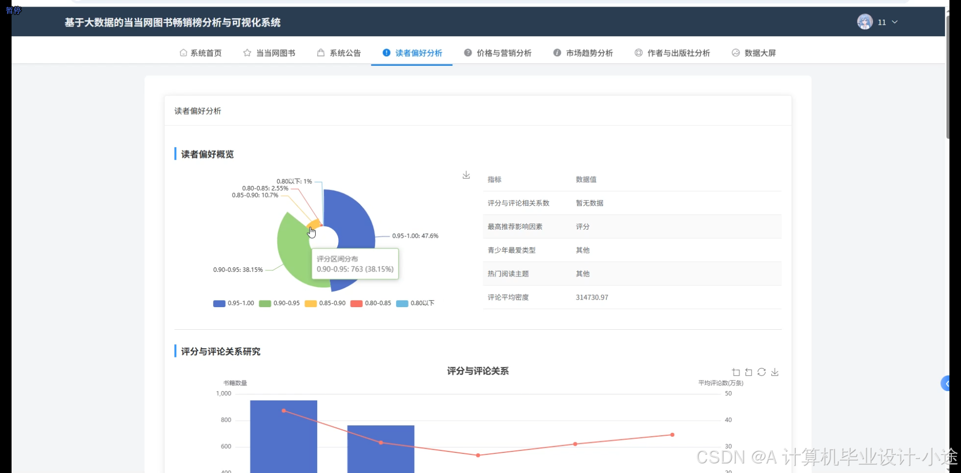
Task: Save the 评分与评论关系 chart as image
Action: pos(775,372)
